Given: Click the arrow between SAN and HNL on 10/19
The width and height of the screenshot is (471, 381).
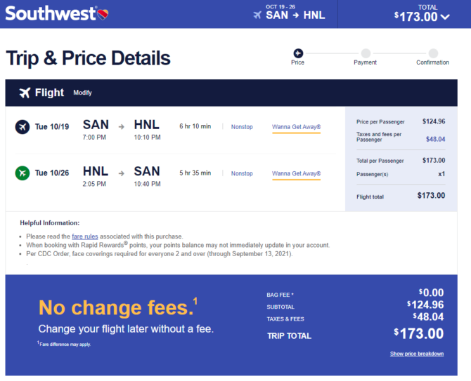Looking at the screenshot, I should tap(122, 127).
